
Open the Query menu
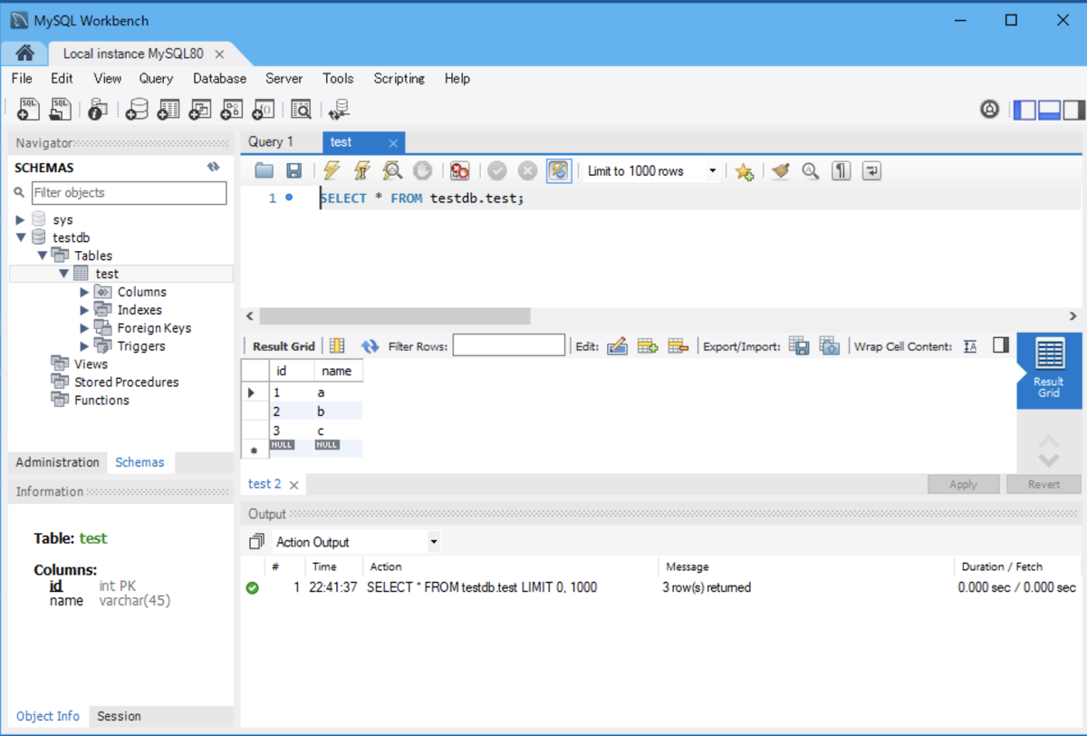point(156,79)
